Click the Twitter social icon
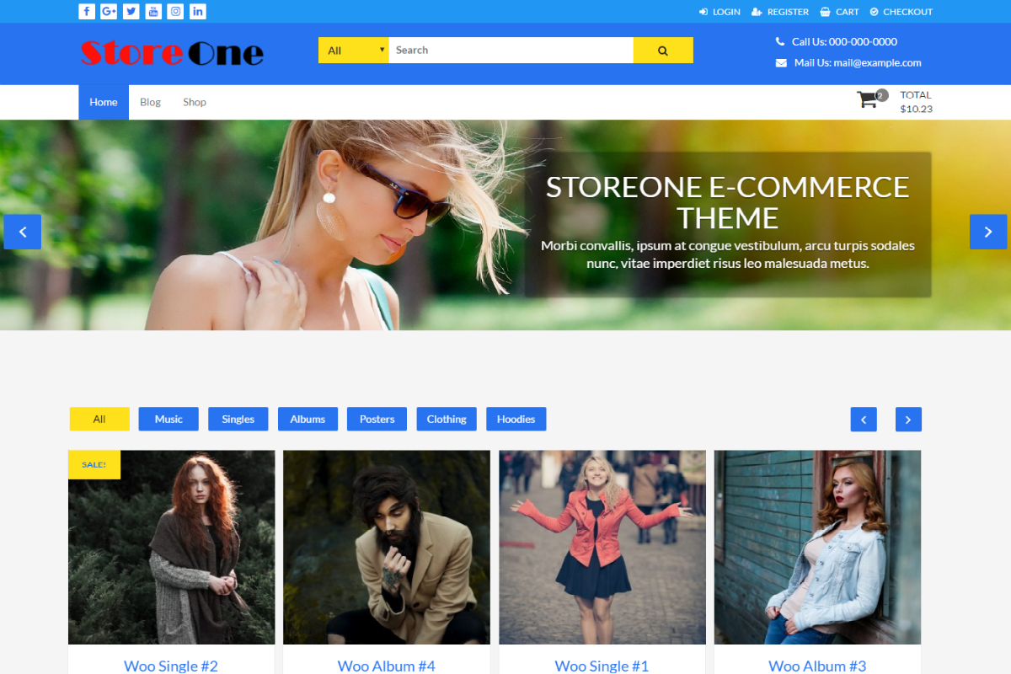The height and width of the screenshot is (674, 1011). [x=131, y=11]
